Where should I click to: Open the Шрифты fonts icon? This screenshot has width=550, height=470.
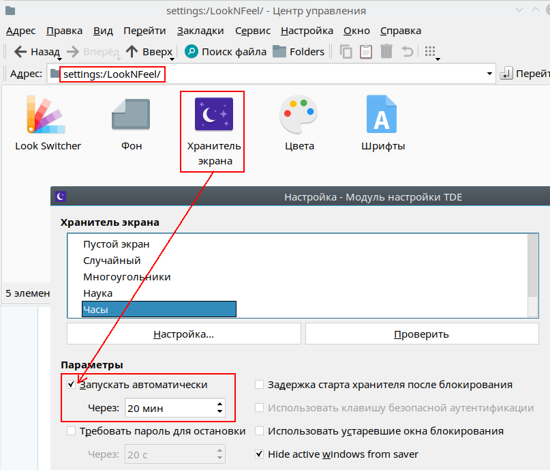(382, 115)
